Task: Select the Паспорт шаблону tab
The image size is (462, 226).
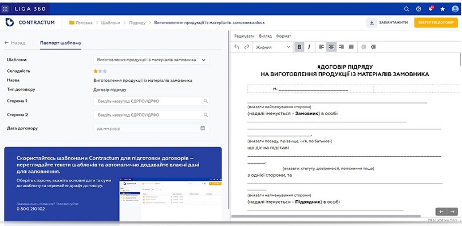Action: 61,43
